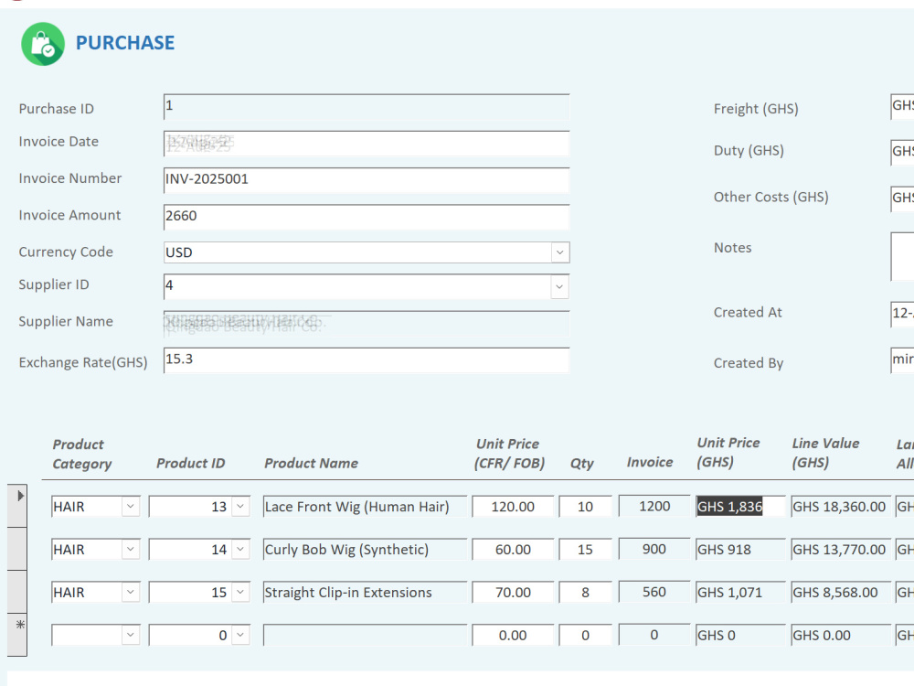Click the GHS 918 unit price cell
Image resolution: width=914 pixels, height=686 pixels.
[740, 549]
